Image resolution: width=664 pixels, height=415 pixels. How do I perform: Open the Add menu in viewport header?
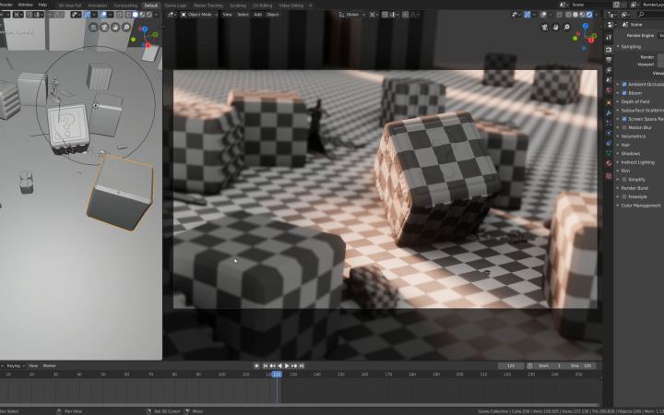(x=257, y=15)
